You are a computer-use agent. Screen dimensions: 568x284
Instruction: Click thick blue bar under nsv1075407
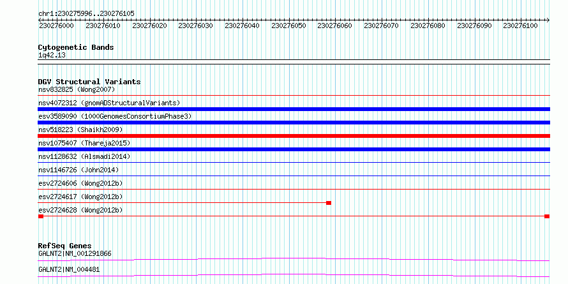tap(294, 149)
